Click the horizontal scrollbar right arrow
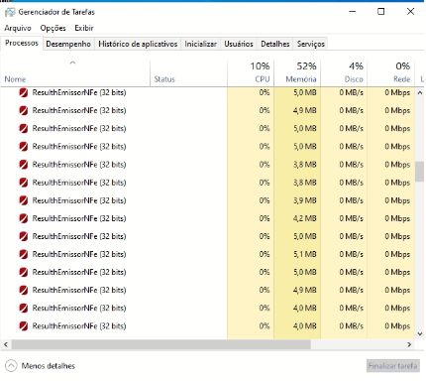 tap(409, 344)
